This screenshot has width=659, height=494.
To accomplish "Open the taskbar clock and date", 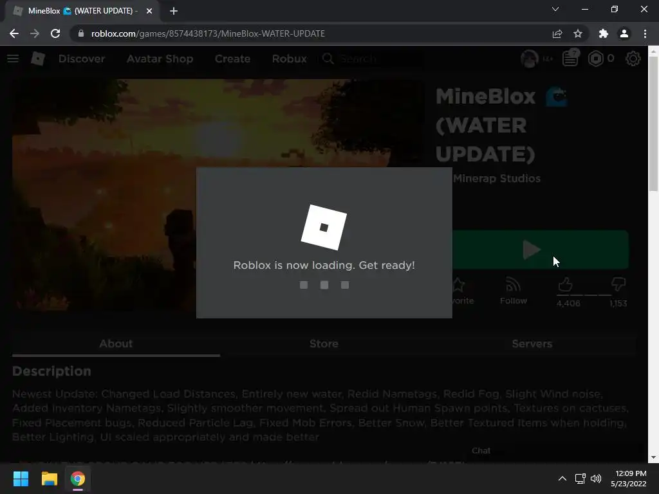I will [x=629, y=479].
